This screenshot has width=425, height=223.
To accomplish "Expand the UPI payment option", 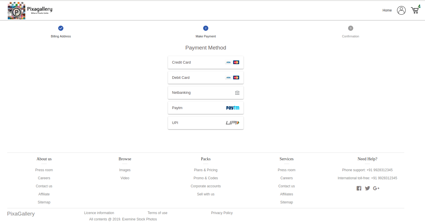I will click(205, 123).
